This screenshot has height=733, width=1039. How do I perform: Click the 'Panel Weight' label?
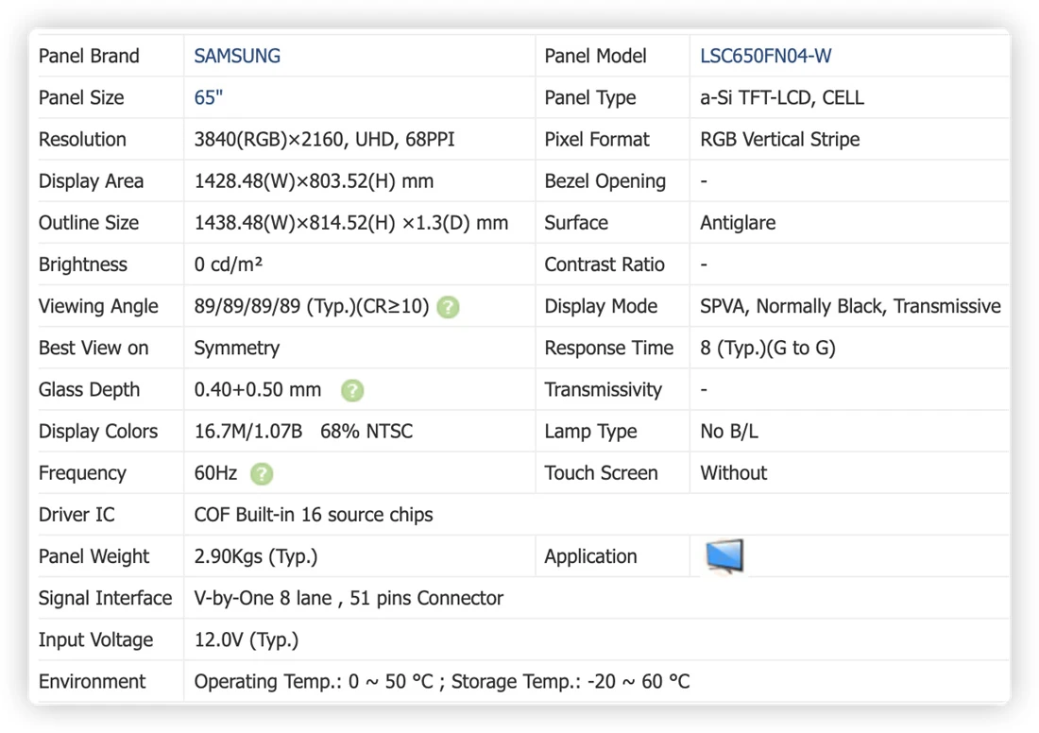click(94, 556)
